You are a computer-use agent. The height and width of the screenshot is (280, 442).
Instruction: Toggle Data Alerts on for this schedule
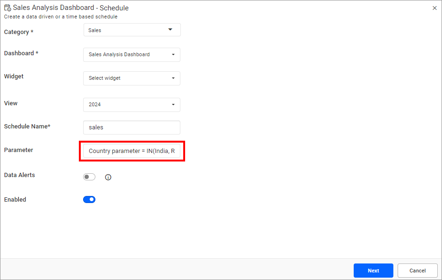coord(89,177)
